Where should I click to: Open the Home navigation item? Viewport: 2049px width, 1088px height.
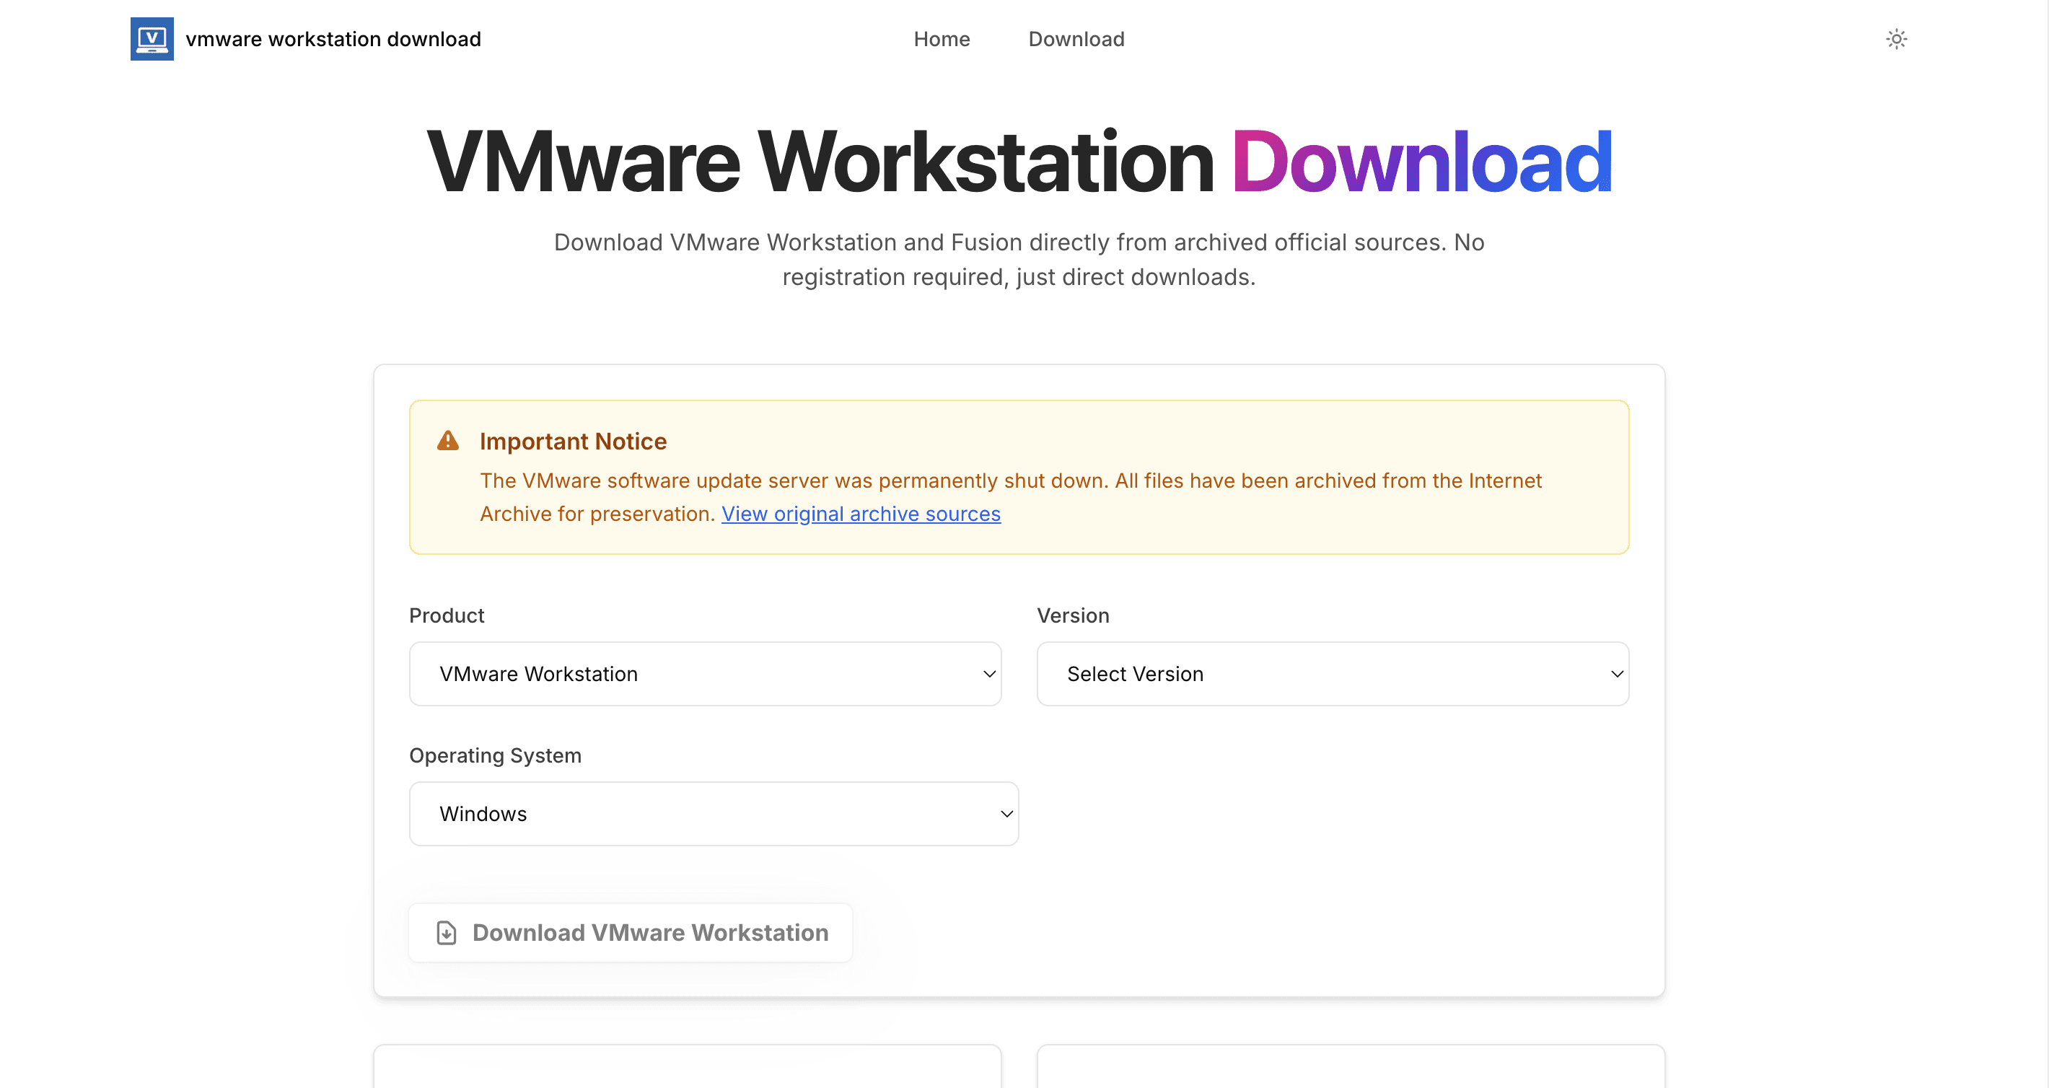pos(941,39)
